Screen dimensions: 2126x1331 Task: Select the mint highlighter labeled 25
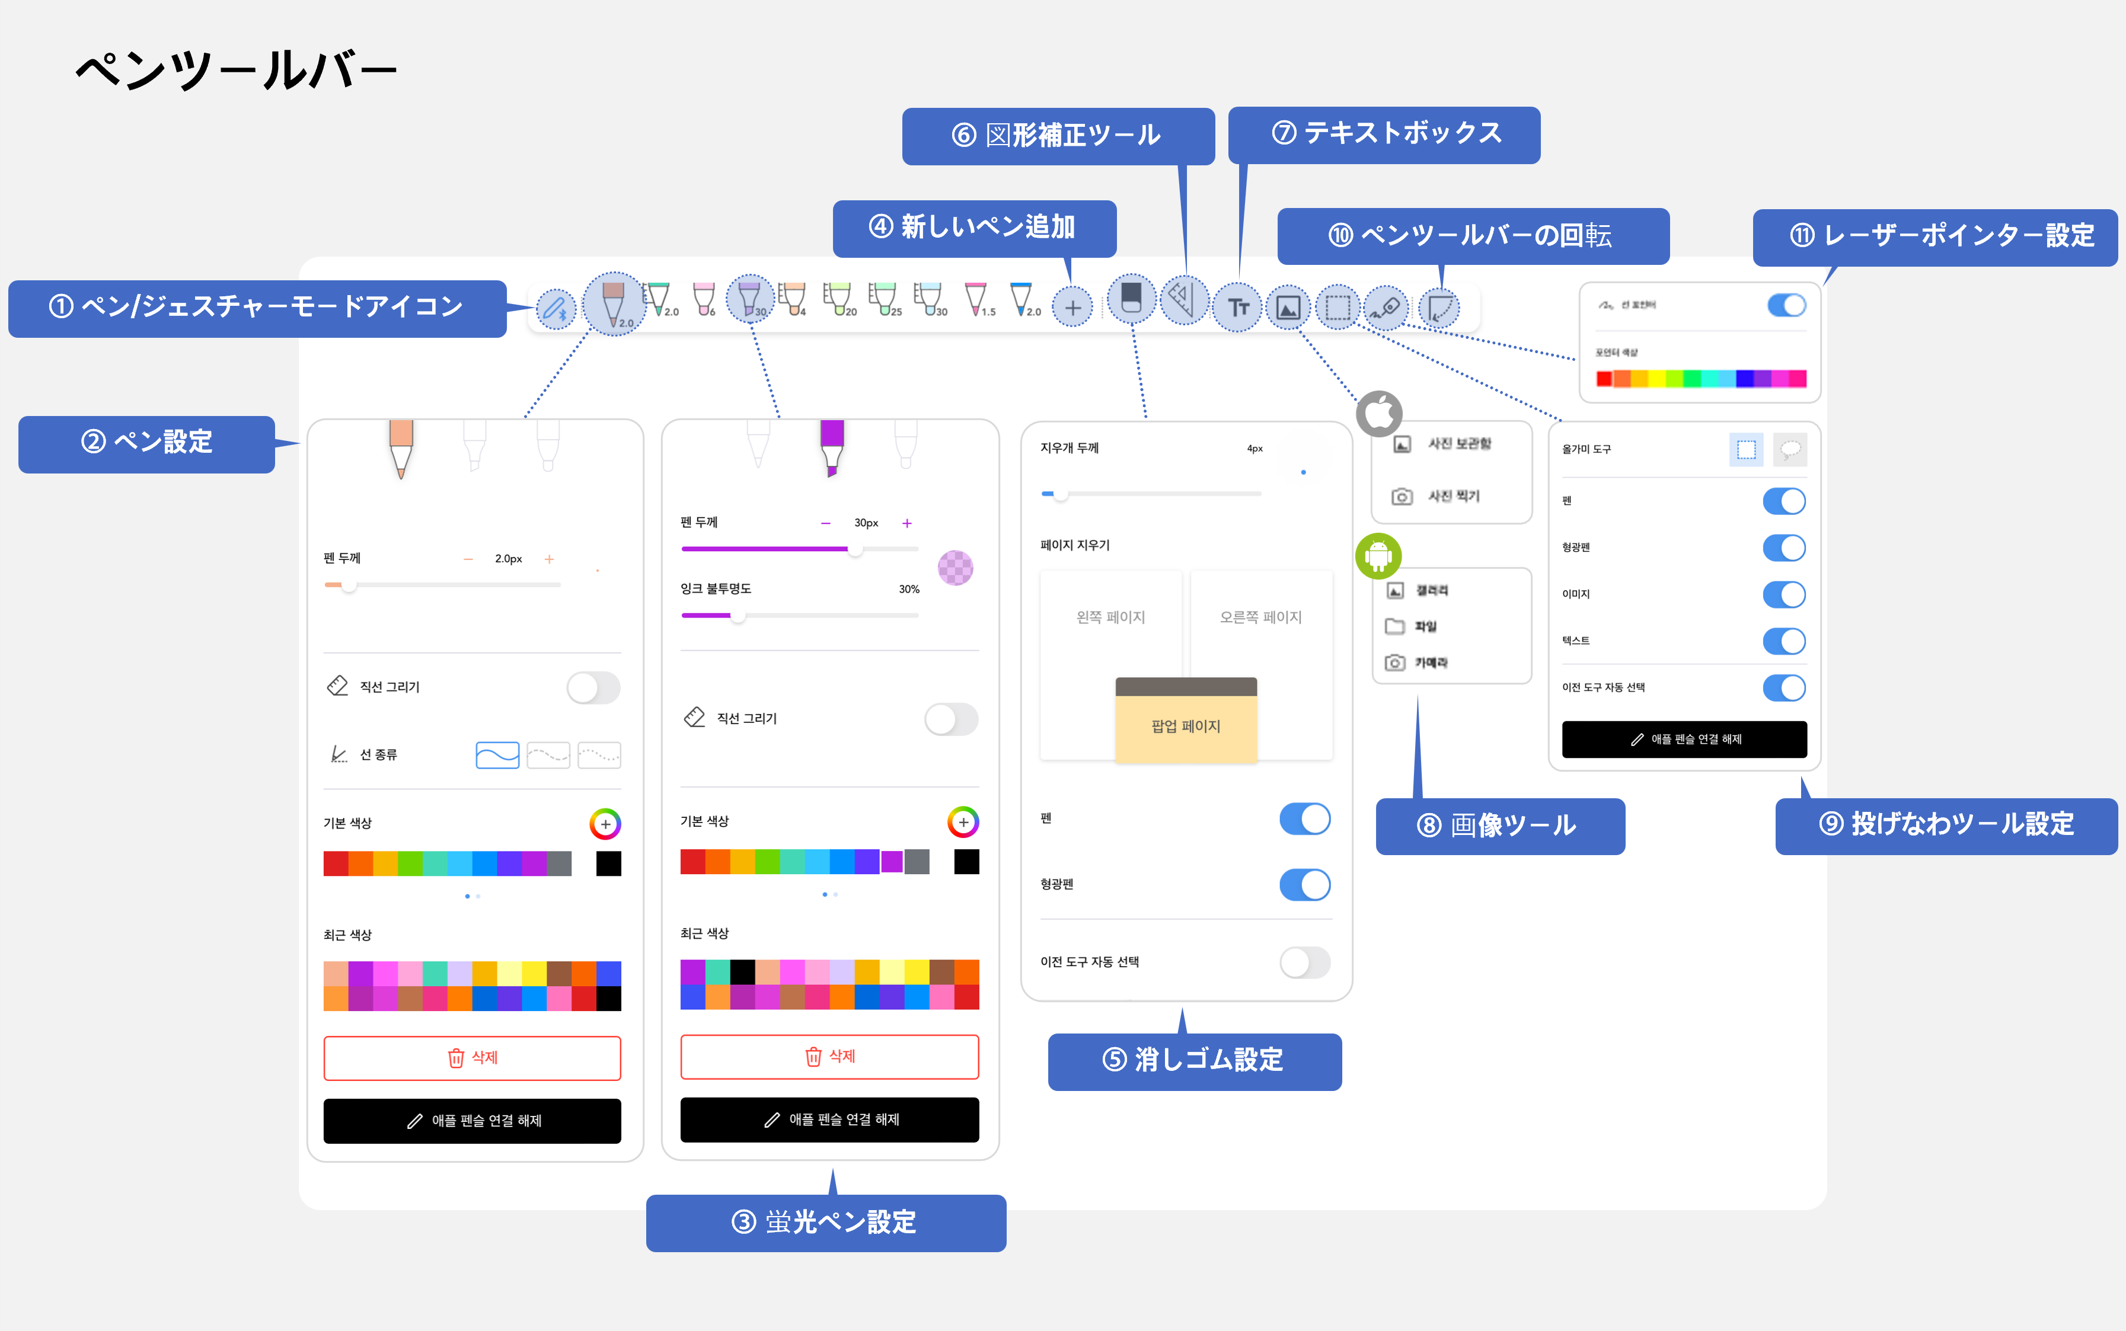(883, 299)
